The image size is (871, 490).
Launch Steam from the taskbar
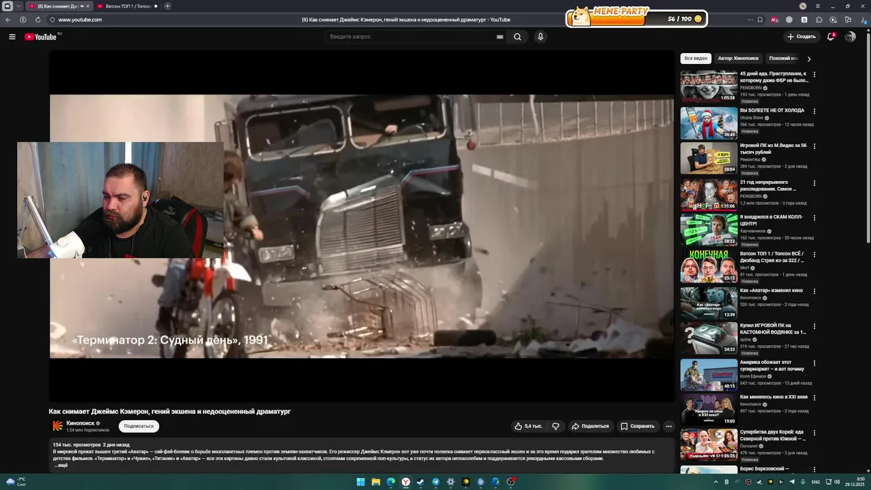pos(421,482)
